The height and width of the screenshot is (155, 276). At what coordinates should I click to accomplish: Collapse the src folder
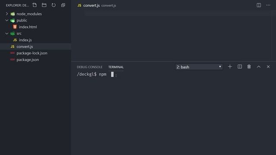click(x=7, y=34)
